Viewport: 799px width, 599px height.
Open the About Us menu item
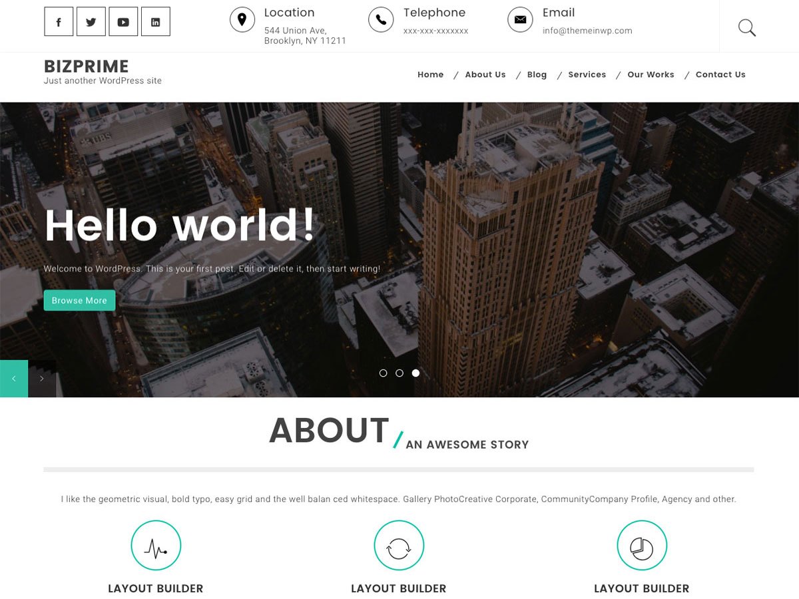click(485, 75)
